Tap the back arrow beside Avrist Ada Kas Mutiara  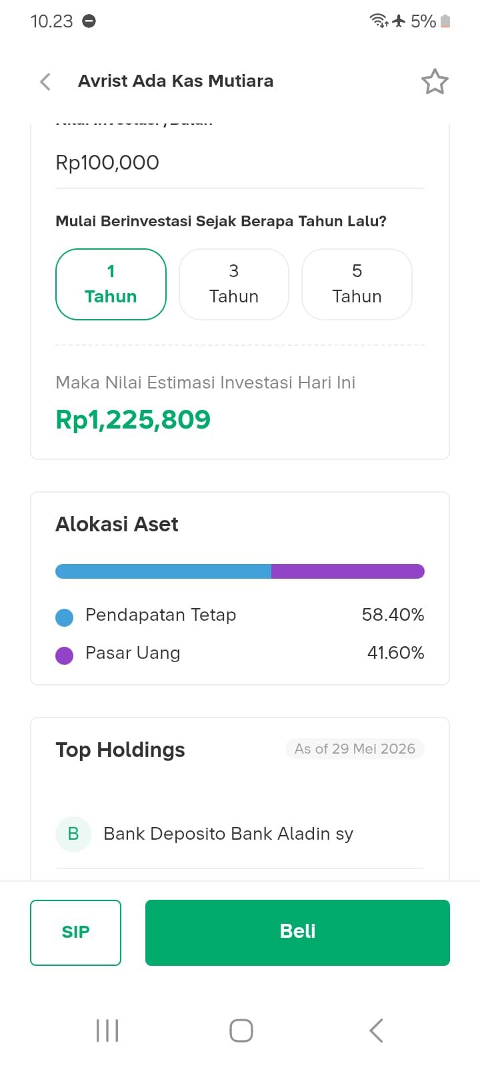(45, 81)
